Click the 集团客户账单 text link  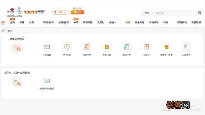[x=167, y=55]
